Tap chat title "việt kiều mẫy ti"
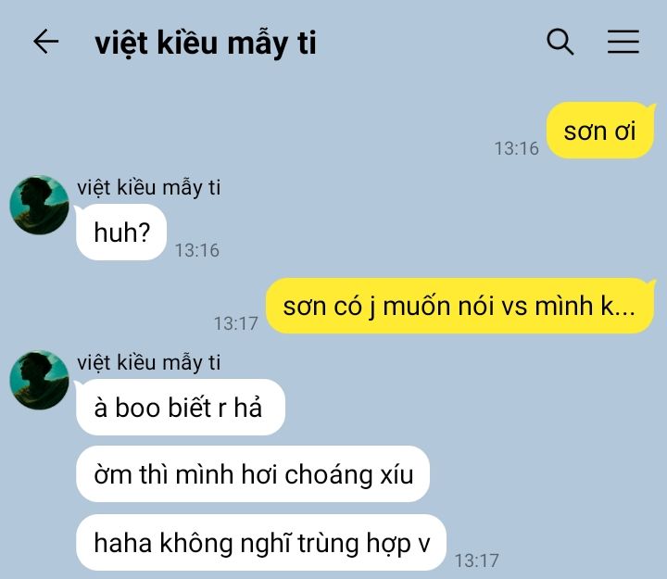Viewport: 667px width, 579px height. click(206, 43)
